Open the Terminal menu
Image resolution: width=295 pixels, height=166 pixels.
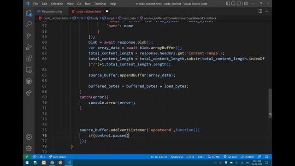tap(100, 4)
